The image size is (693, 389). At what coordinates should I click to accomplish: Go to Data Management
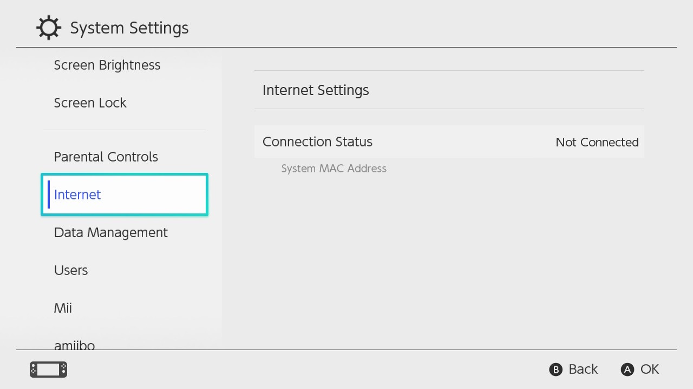pos(111,233)
